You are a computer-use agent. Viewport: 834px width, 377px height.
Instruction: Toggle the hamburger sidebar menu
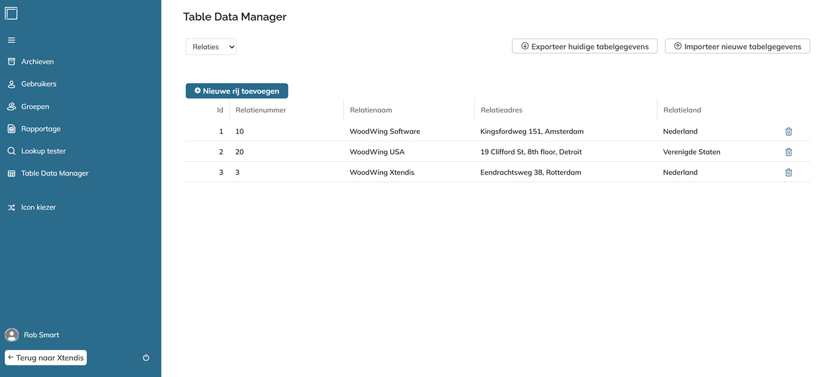(11, 40)
